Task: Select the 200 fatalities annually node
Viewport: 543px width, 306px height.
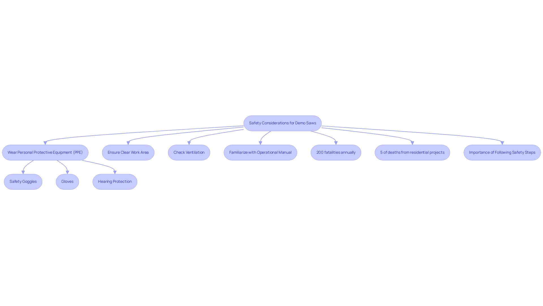Action: tap(336, 152)
